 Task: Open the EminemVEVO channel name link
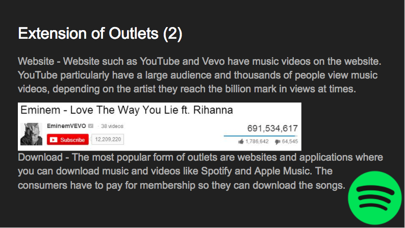click(66, 126)
